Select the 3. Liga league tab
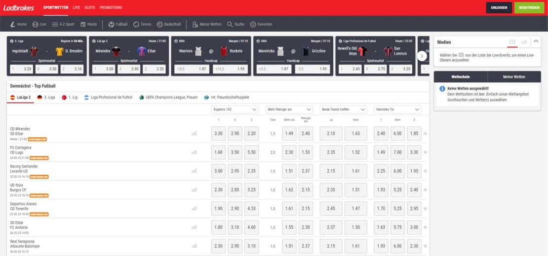This screenshot has width=548, height=256. pos(46,97)
